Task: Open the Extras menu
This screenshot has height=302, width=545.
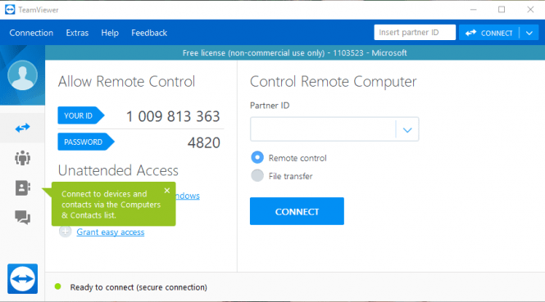Action: (x=77, y=33)
